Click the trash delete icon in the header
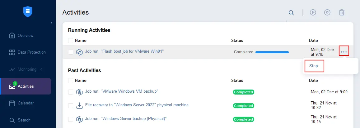Image resolution: width=360 pixels, height=128 pixels. click(x=342, y=12)
